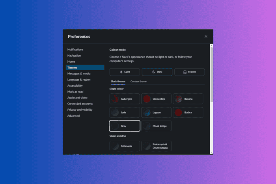Click the sun icon on Light
The height and width of the screenshot is (184, 276).
(121, 72)
